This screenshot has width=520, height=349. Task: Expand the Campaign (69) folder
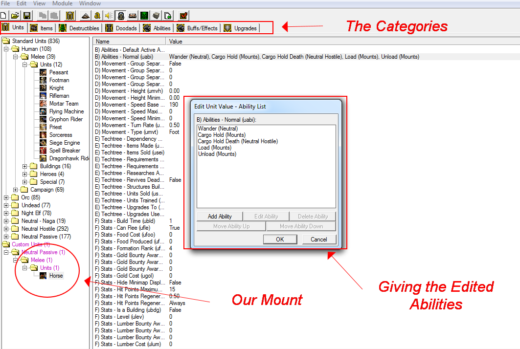pyautogui.click(x=15, y=190)
